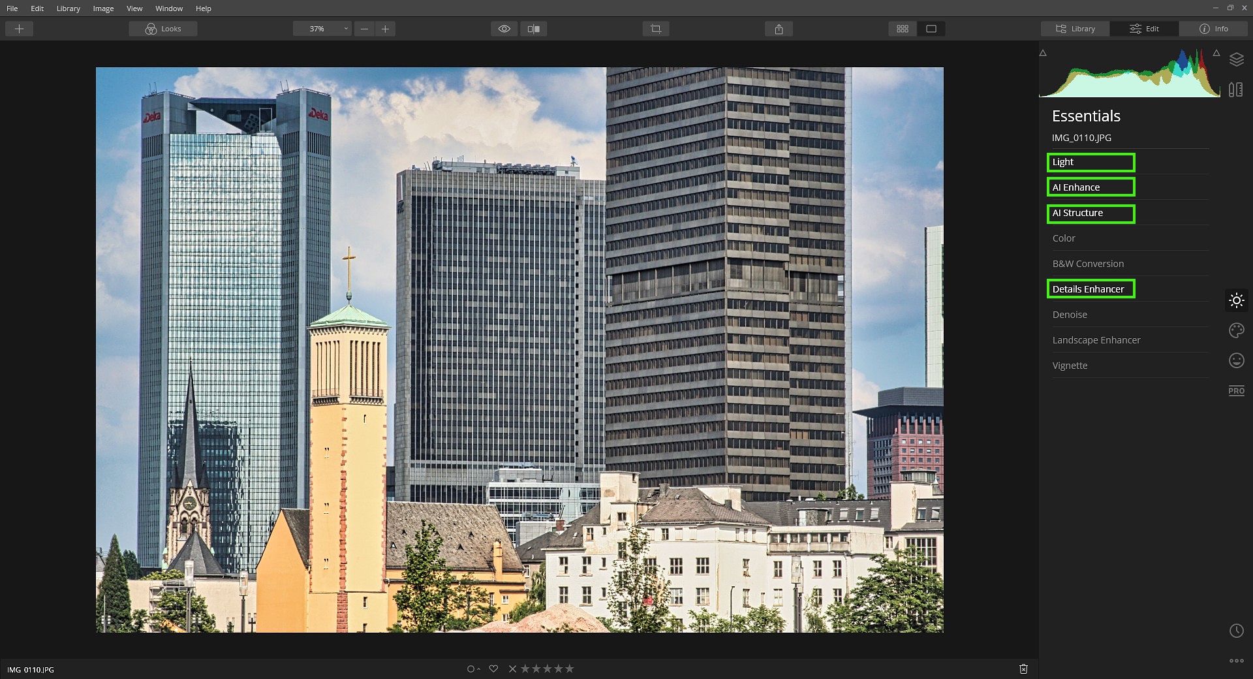
Task: Expand the Light tool
Action: coord(1130,162)
